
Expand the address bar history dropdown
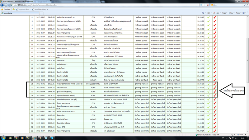[198, 5]
